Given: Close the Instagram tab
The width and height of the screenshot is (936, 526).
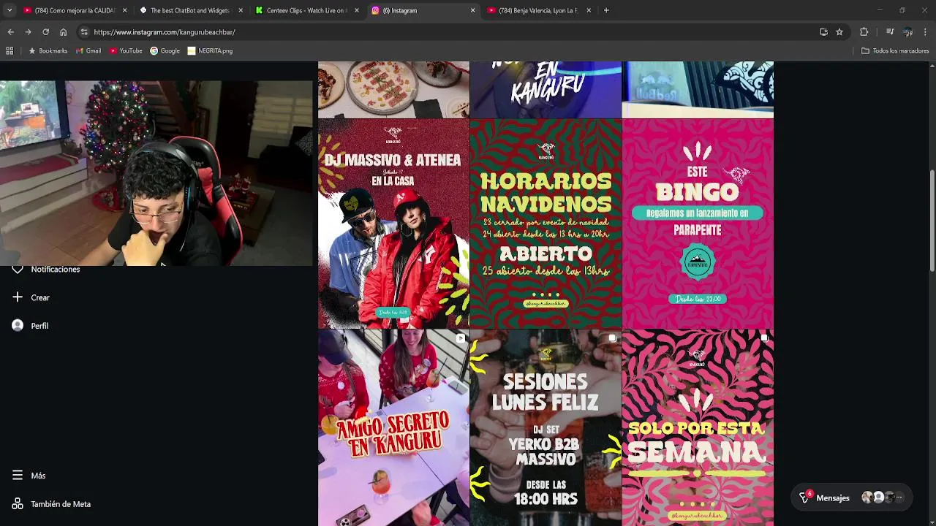Looking at the screenshot, I should [472, 10].
